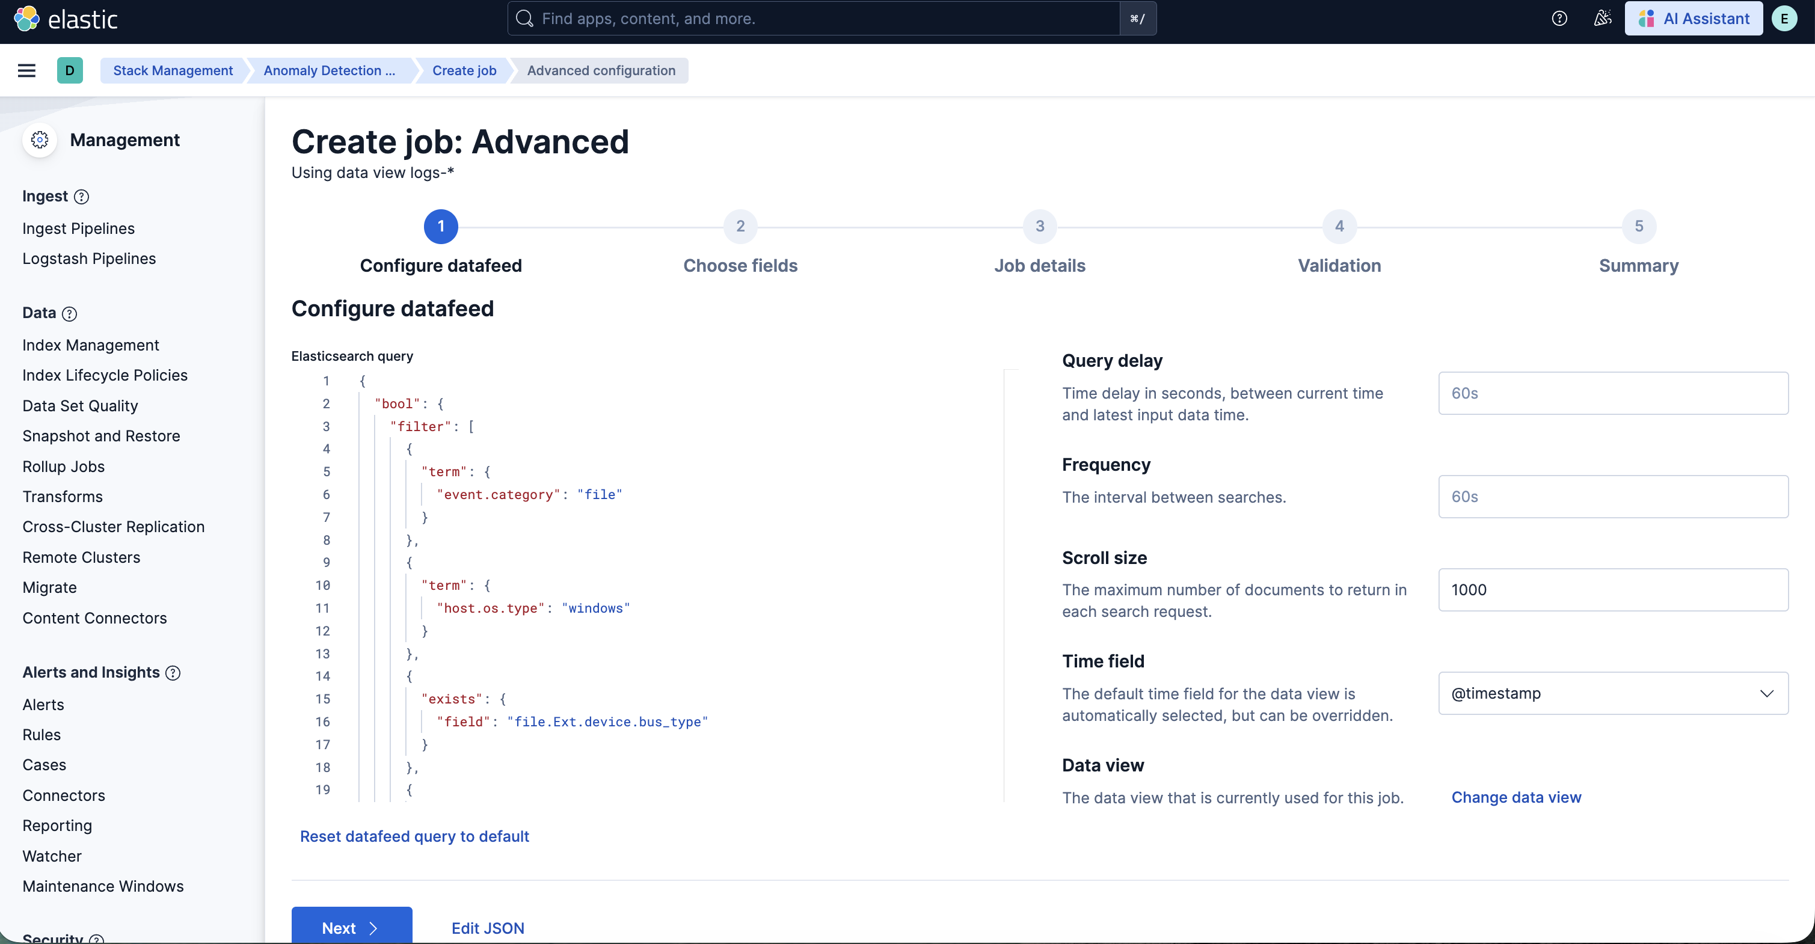The image size is (1815, 944).
Task: Click the Elastic logo
Action: point(66,18)
